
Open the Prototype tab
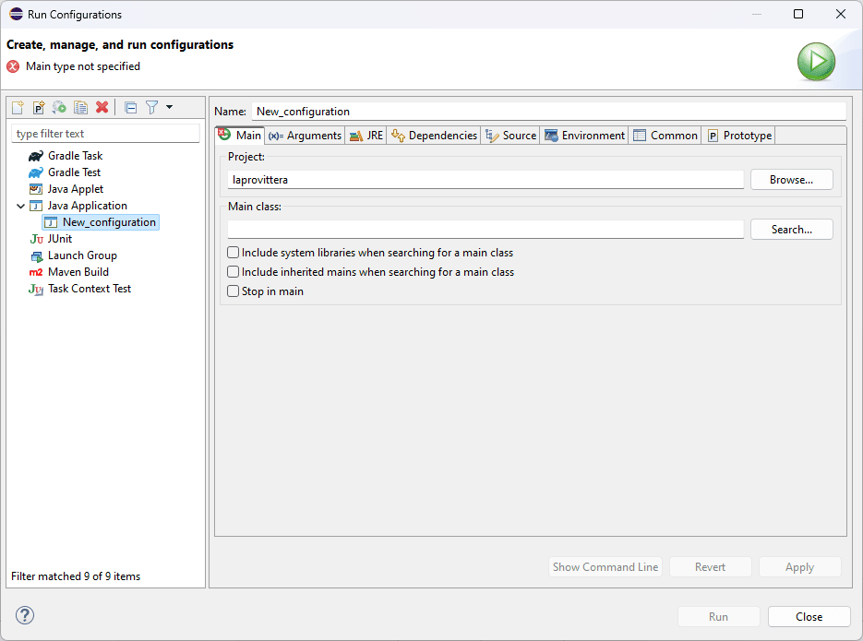click(739, 136)
